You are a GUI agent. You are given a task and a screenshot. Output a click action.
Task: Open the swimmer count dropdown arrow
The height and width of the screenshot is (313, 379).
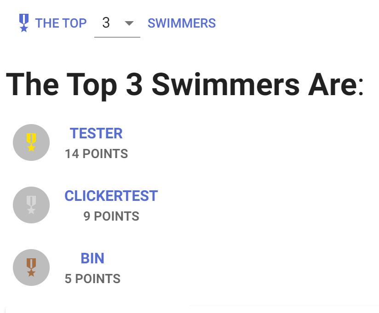(x=129, y=23)
